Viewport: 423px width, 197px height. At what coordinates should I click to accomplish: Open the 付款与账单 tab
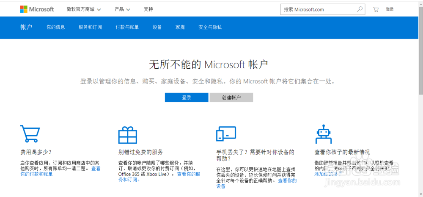127,27
